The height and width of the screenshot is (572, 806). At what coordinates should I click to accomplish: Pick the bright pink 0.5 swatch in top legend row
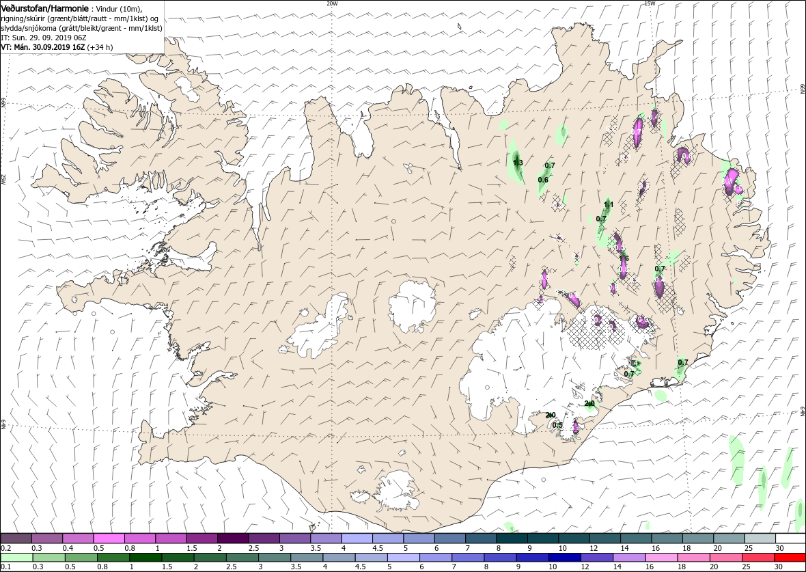(109, 539)
